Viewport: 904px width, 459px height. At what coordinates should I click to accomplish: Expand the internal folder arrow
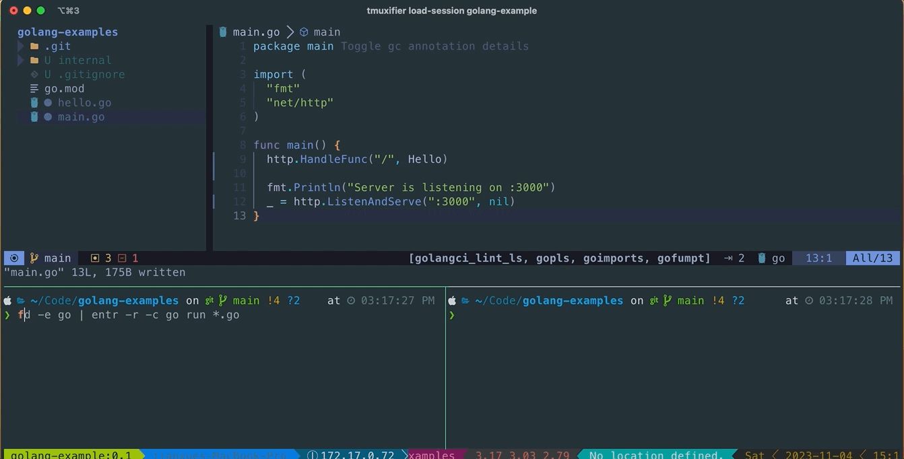(20, 61)
